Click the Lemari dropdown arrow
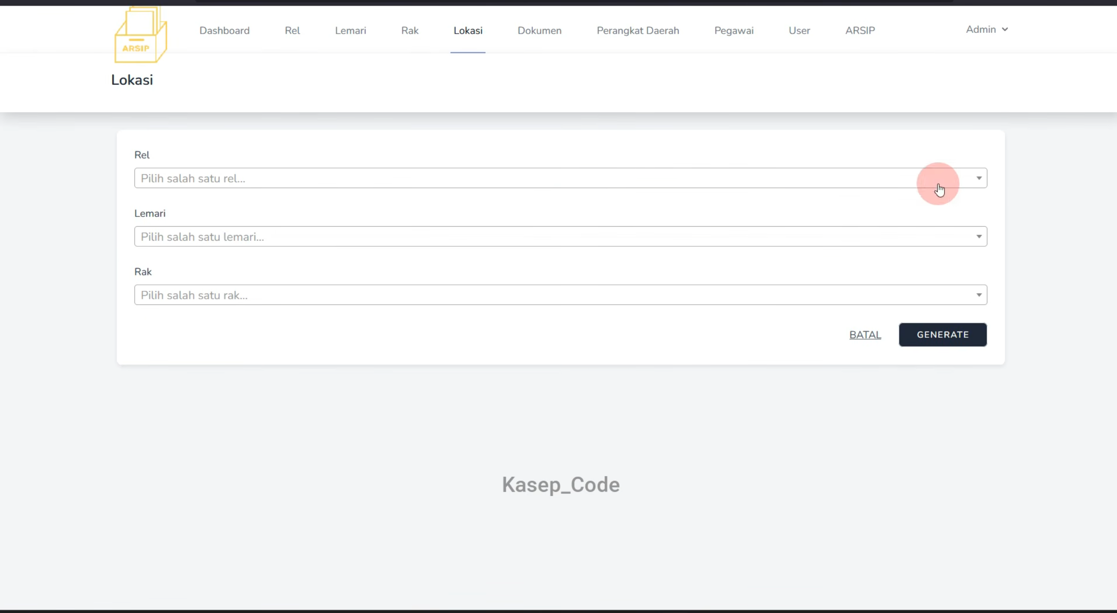The height and width of the screenshot is (613, 1117). coord(979,237)
